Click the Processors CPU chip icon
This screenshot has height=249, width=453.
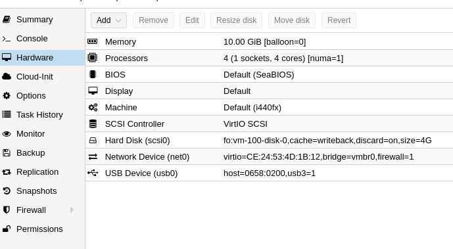pyautogui.click(x=93, y=58)
